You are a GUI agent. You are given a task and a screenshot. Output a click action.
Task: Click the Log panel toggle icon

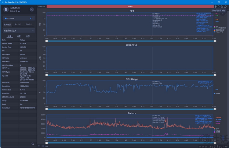pyautogui.click(x=39, y=146)
